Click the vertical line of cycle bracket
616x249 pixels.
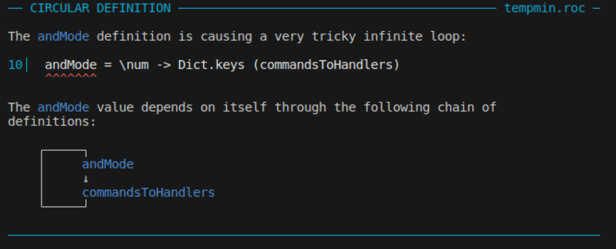(42, 178)
